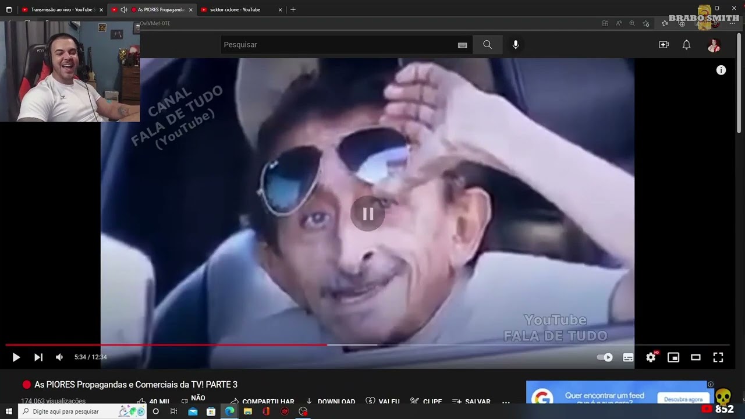The height and width of the screenshot is (419, 745).
Task: Open more actions menu next to SALVAR
Action: coord(506,402)
